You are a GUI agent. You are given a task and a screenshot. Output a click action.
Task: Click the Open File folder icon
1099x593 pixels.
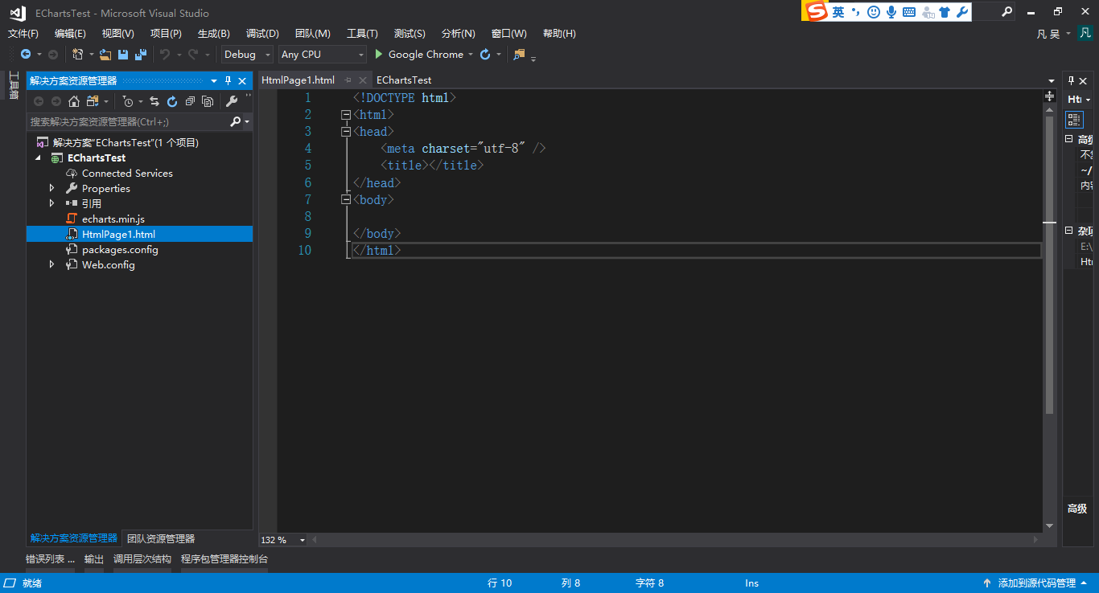tap(105, 55)
